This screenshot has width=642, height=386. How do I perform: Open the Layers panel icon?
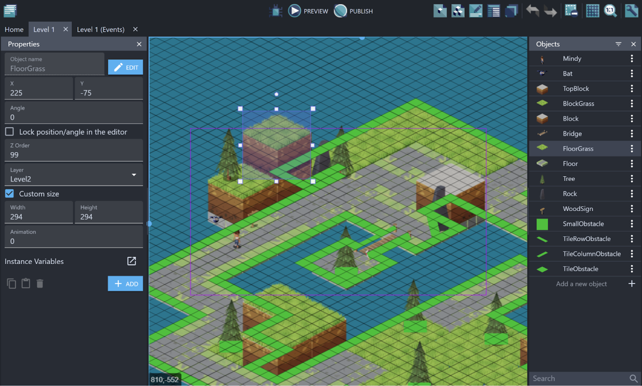point(511,11)
